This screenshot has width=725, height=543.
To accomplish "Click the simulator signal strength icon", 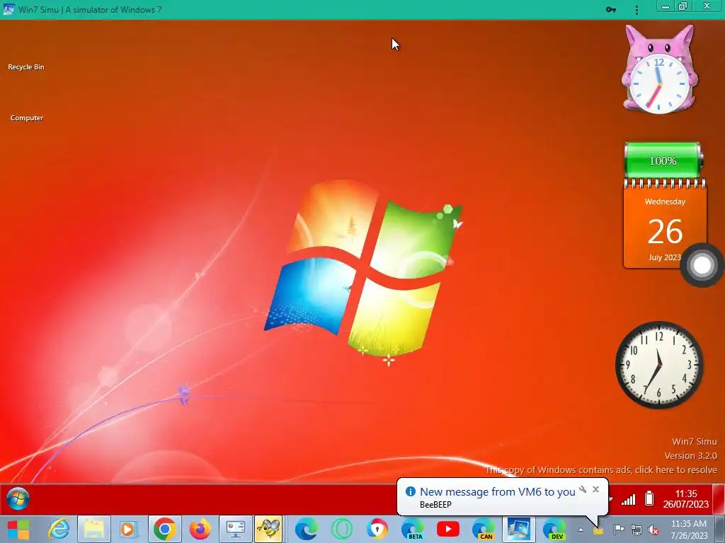I will click(628, 499).
